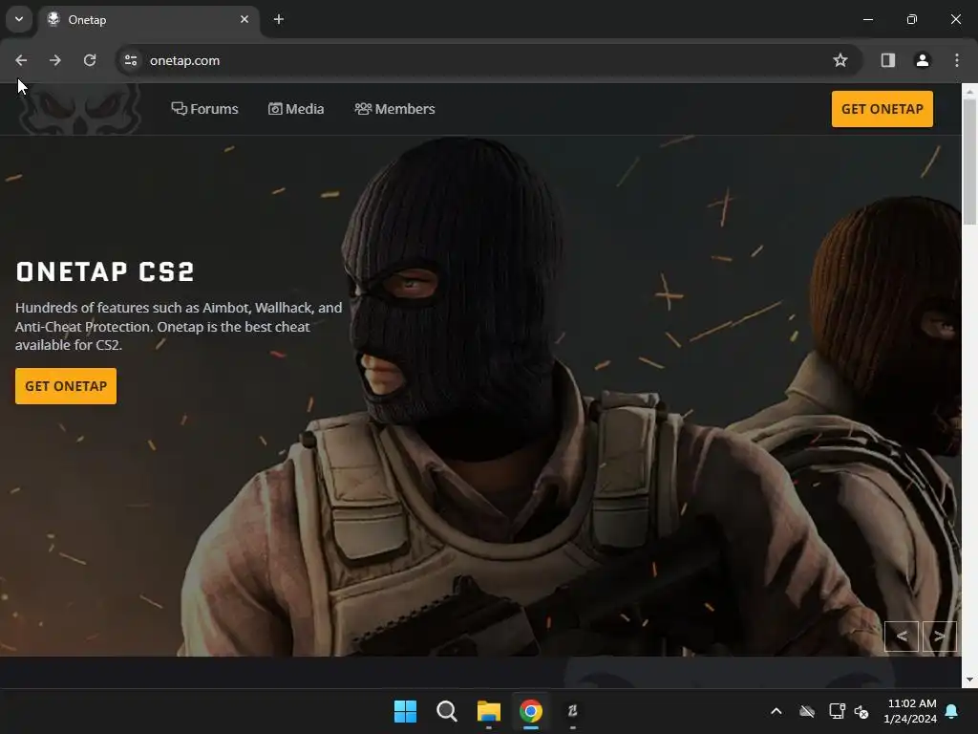Click GET ONETAP below the CS2 description
978x734 pixels.
click(x=66, y=386)
